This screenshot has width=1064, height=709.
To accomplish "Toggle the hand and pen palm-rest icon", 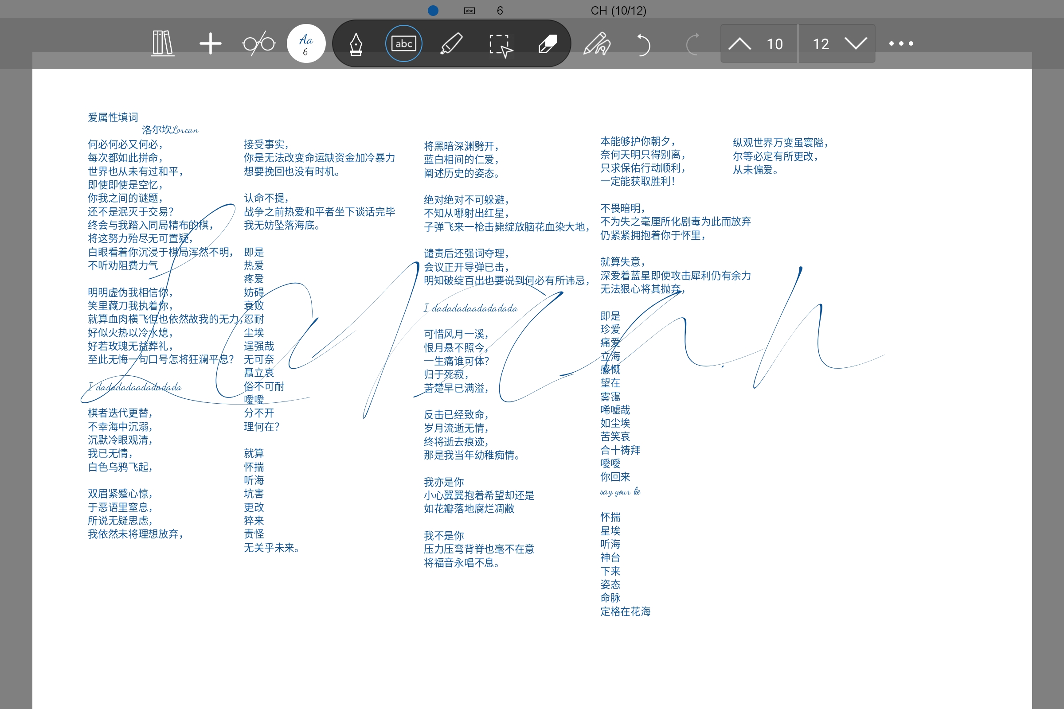I will pyautogui.click(x=597, y=44).
